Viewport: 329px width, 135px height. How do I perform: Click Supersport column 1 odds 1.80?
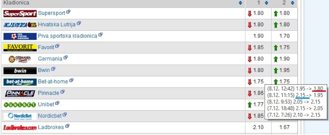(x=258, y=13)
